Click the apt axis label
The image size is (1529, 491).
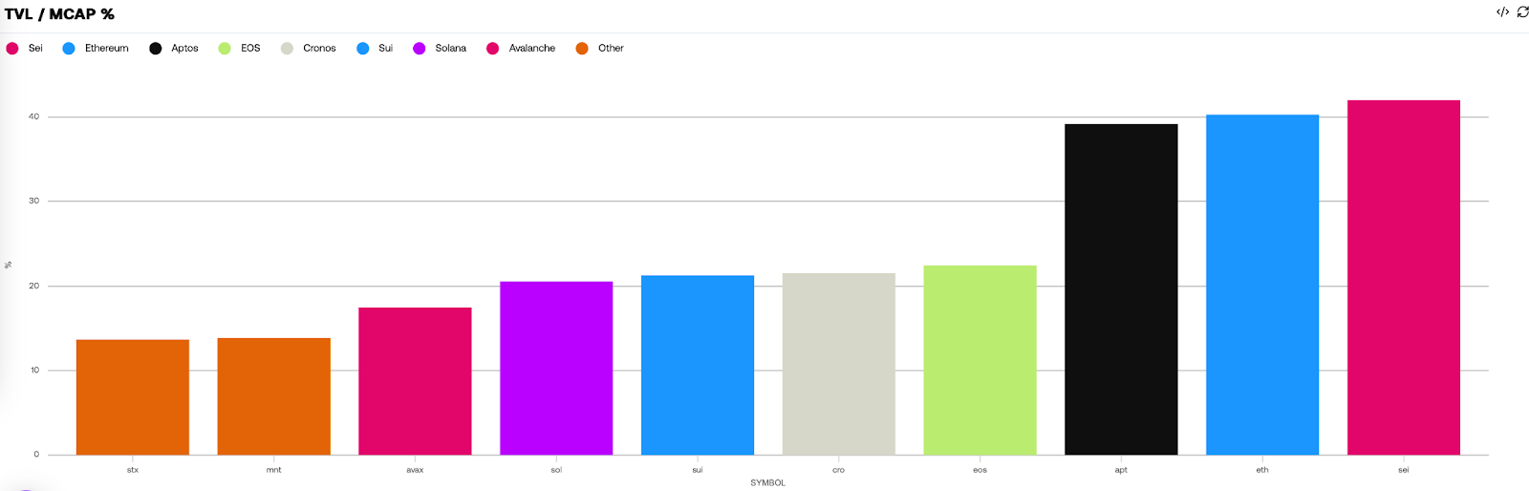click(x=1121, y=470)
